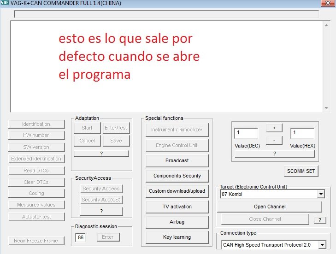The height and width of the screenshot is (254, 336).
Task: Click Enter in Diagnostic session
Action: (108, 237)
